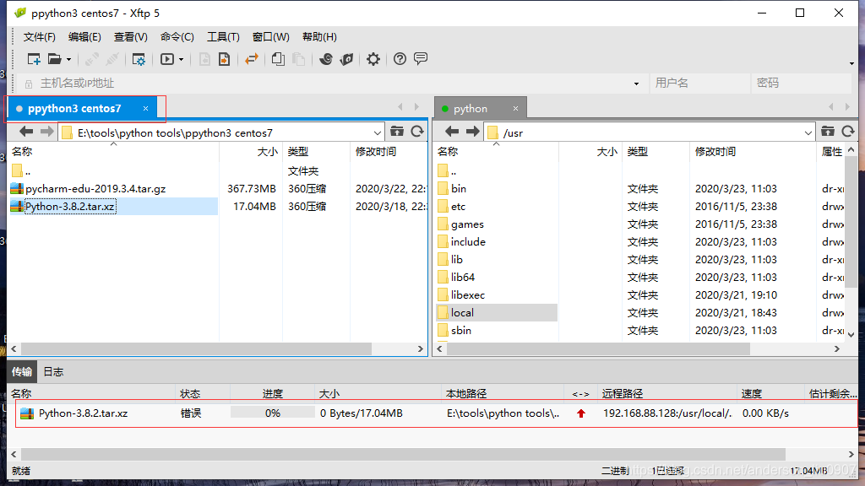Click the Xmanager toolbar icon
The image size is (865, 486).
[346, 59]
